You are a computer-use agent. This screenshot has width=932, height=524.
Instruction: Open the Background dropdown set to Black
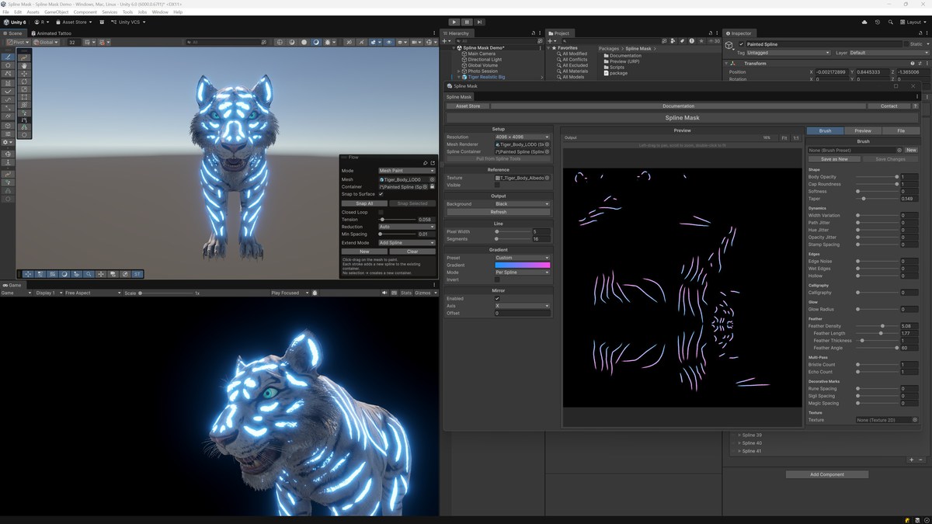click(x=522, y=204)
